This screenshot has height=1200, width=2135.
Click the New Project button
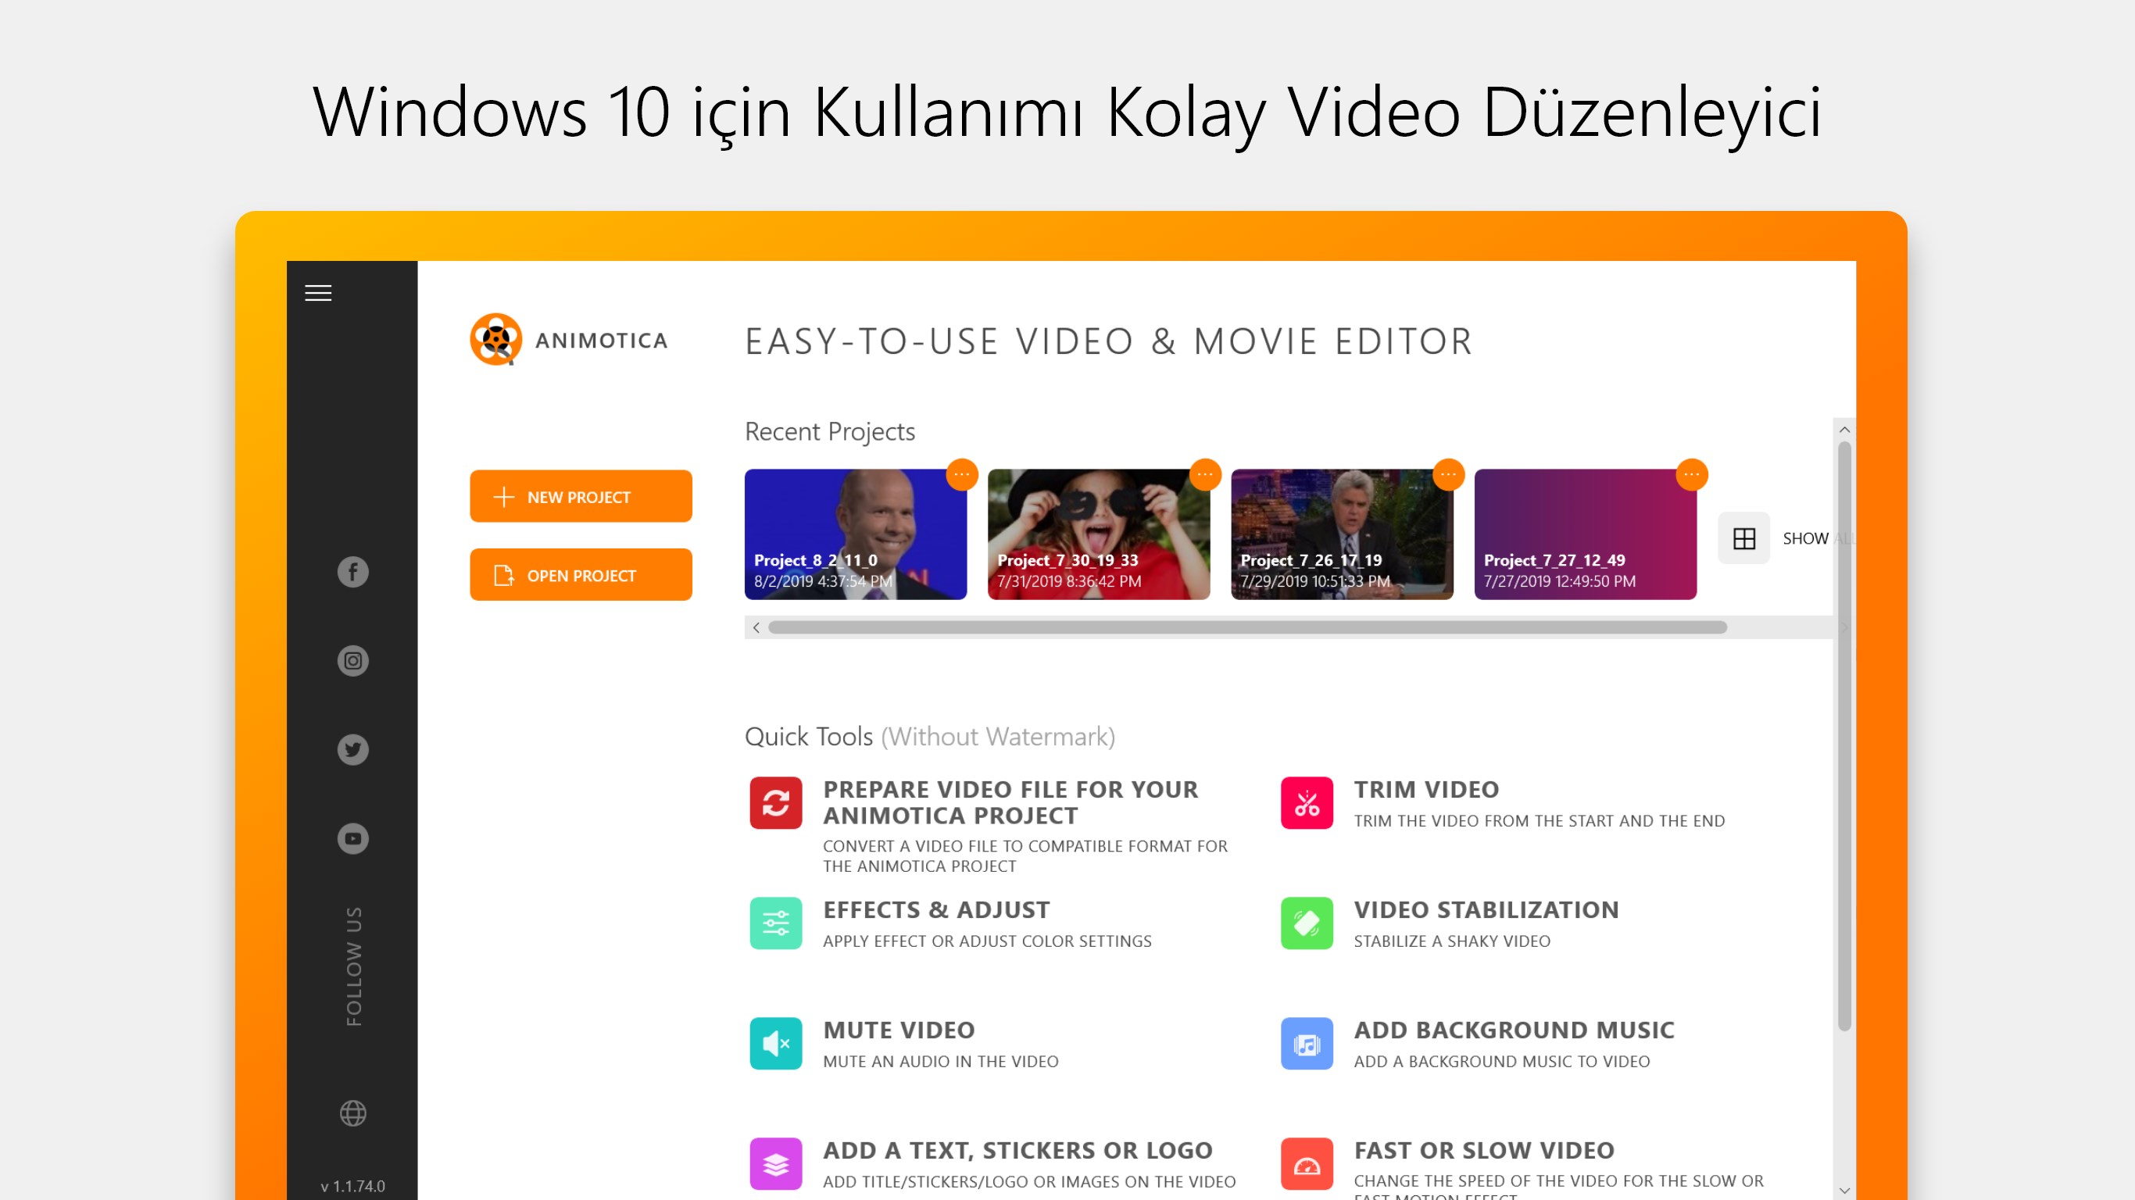pyautogui.click(x=580, y=496)
